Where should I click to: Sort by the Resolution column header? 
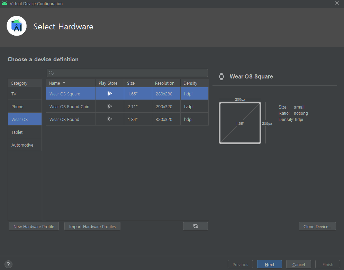pyautogui.click(x=166, y=83)
